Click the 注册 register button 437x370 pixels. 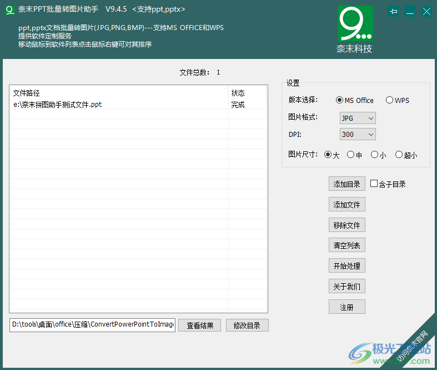pos(346,307)
